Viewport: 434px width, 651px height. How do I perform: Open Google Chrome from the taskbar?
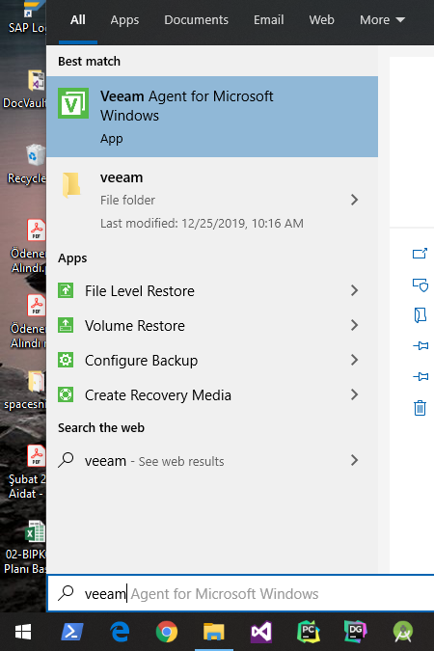click(167, 632)
